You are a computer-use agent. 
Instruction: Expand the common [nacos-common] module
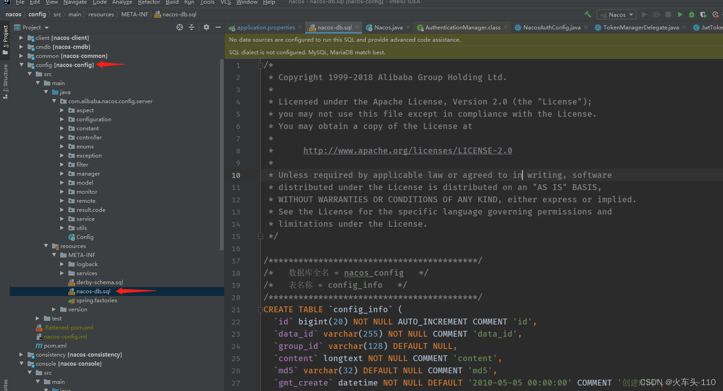pos(21,56)
